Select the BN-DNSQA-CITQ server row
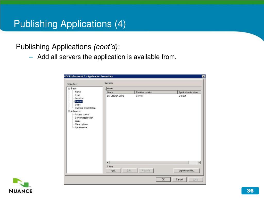 point(153,96)
